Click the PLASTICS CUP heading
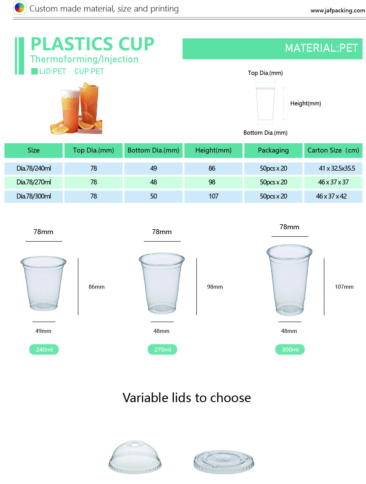Viewport: 366px width, 484px height. [x=92, y=44]
